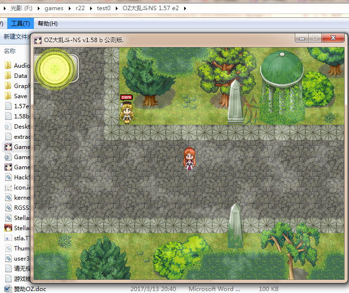Screen dimensions: 349x293
Task: Select the Hack dll file icon
Action: pos(8,177)
